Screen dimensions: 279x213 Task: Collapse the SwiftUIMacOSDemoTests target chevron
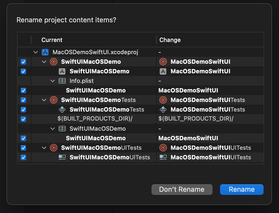(x=44, y=100)
